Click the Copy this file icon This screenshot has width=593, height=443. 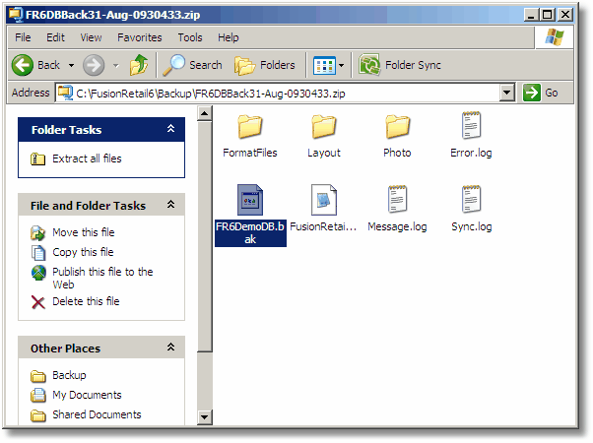pos(38,253)
